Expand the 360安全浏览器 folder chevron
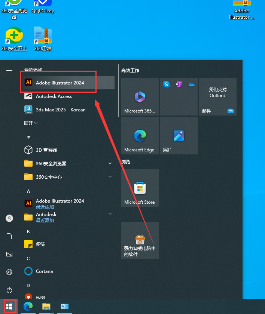This screenshot has width=265, height=314. (x=110, y=163)
